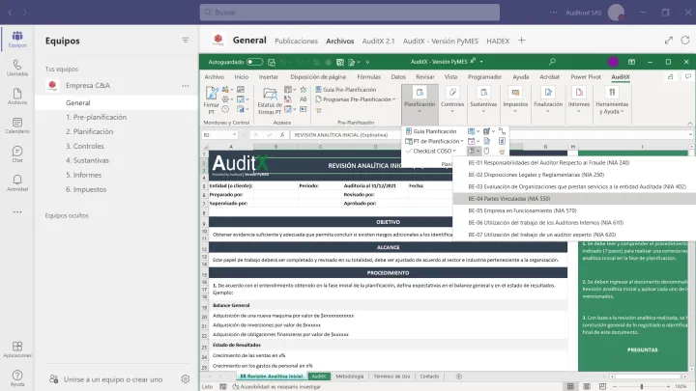This screenshot has height=391, width=696.
Task: Open the Equipos filter icon
Action: click(x=185, y=41)
